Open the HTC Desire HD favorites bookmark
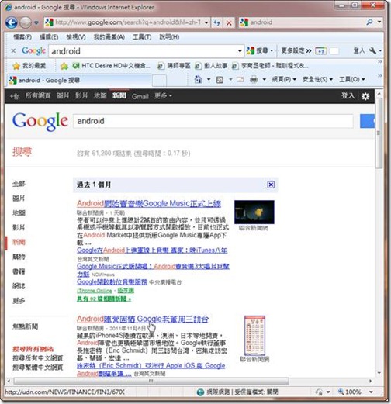Screen dimensions: 391x404 (x=111, y=66)
